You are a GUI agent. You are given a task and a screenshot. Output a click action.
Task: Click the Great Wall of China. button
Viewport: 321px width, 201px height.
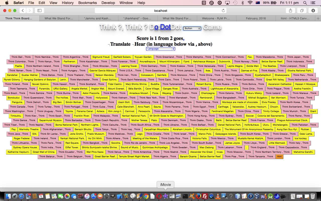pyautogui.click(x=44, y=152)
